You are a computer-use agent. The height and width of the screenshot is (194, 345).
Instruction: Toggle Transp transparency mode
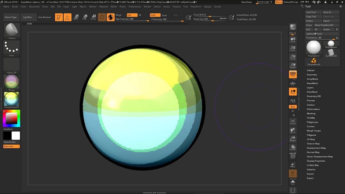point(293,165)
